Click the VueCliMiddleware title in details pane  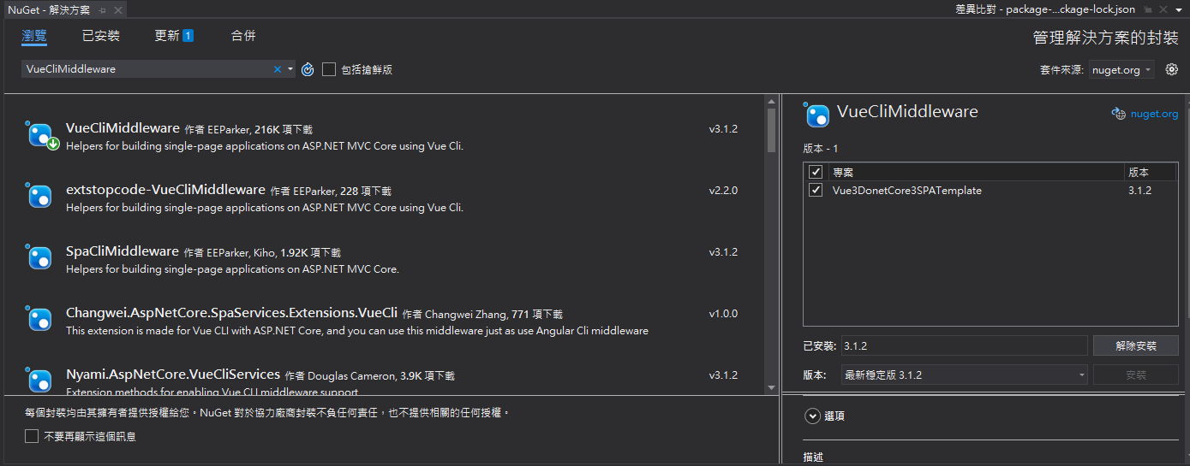point(907,112)
